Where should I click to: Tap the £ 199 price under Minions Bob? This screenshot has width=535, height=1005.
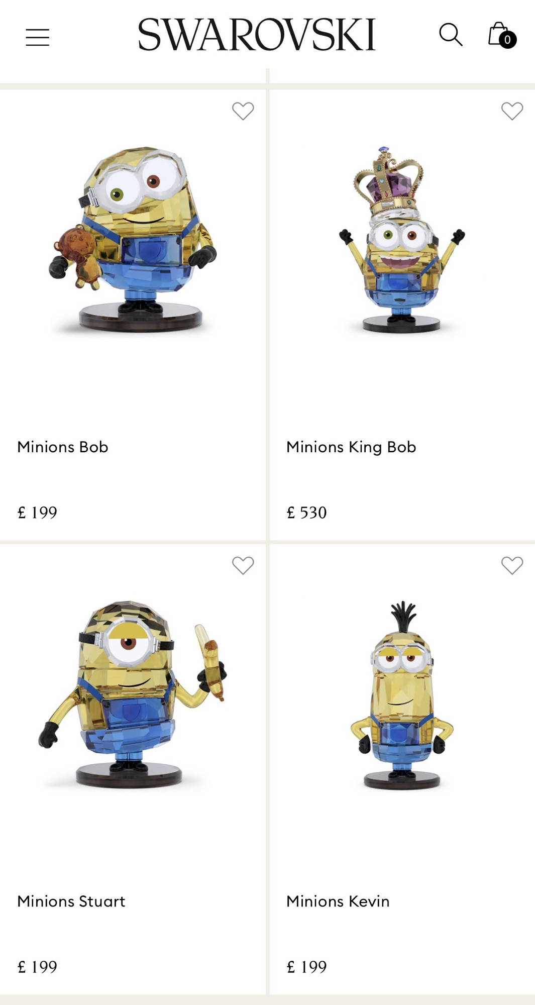[38, 513]
